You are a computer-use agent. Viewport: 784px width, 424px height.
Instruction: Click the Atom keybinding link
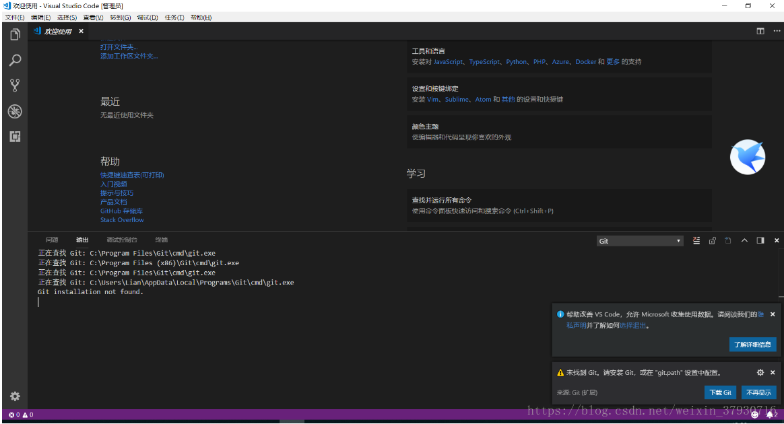pyautogui.click(x=483, y=100)
